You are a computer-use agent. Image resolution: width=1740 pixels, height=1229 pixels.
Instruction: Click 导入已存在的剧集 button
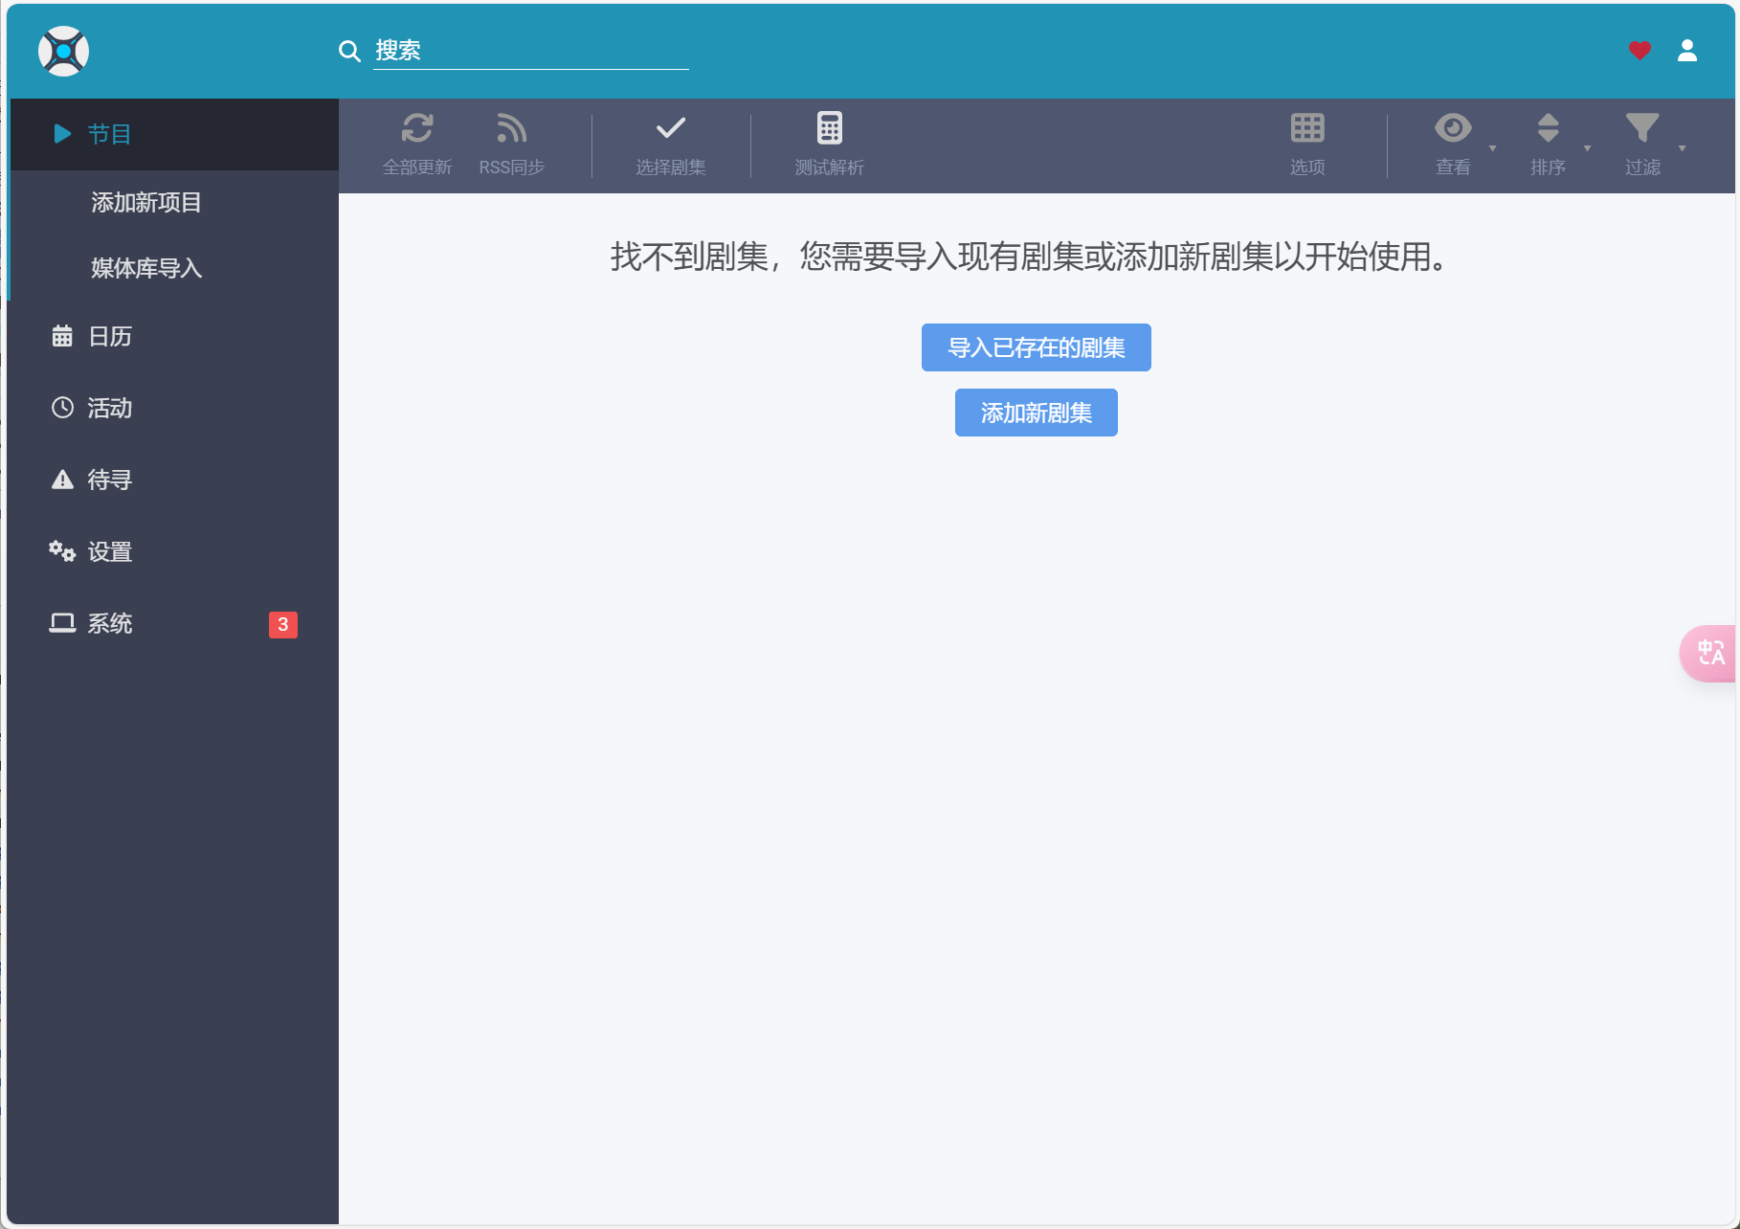(1036, 347)
